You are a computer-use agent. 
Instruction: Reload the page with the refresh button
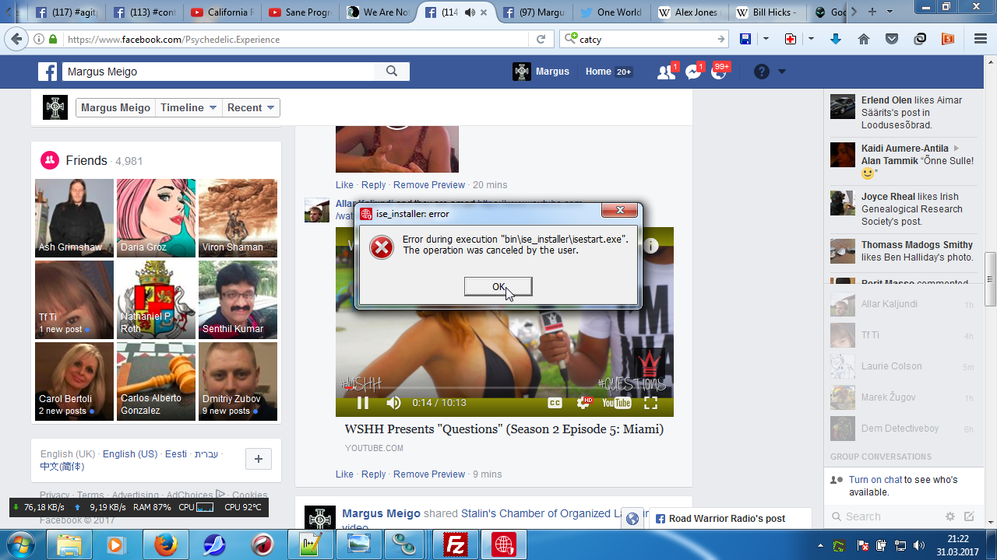coord(541,39)
